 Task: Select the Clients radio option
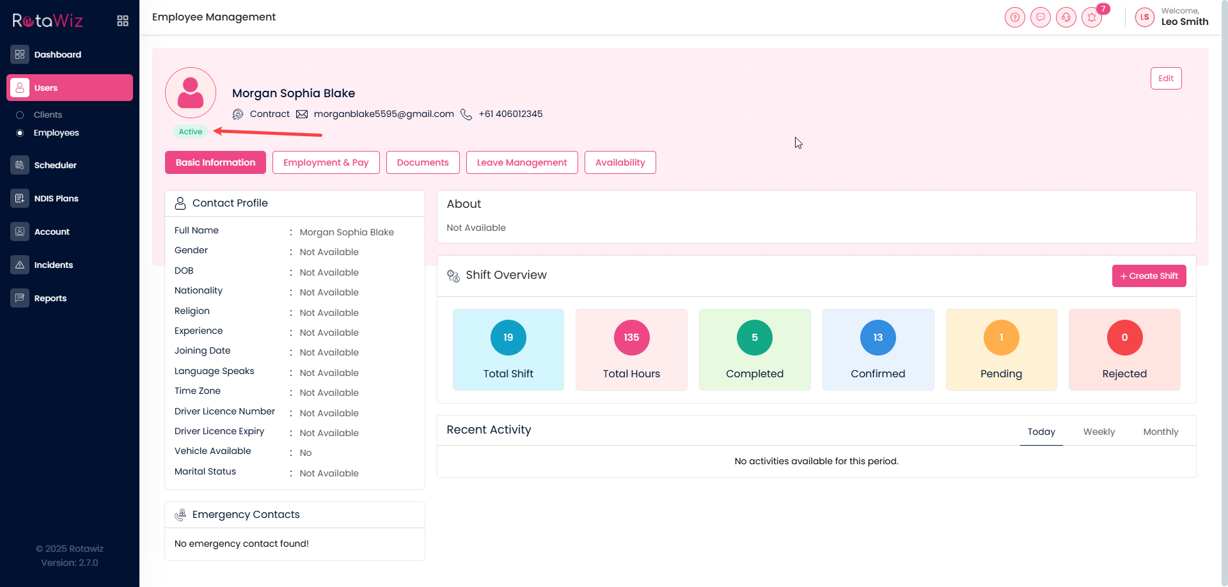(20, 115)
